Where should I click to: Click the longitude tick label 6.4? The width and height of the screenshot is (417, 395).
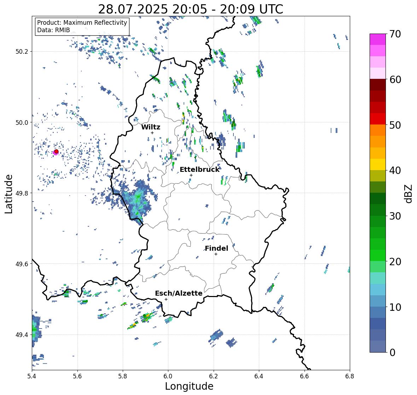click(x=259, y=376)
